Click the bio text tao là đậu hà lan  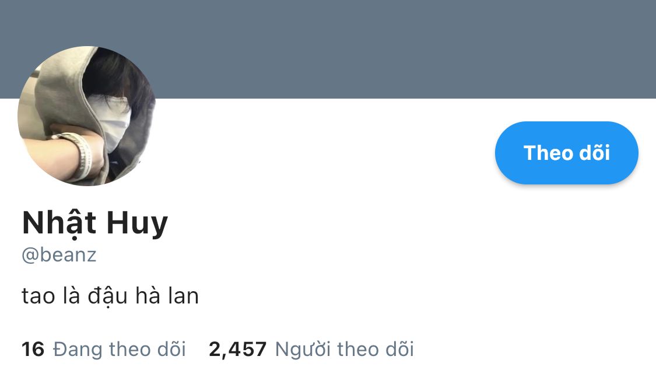tap(110, 296)
